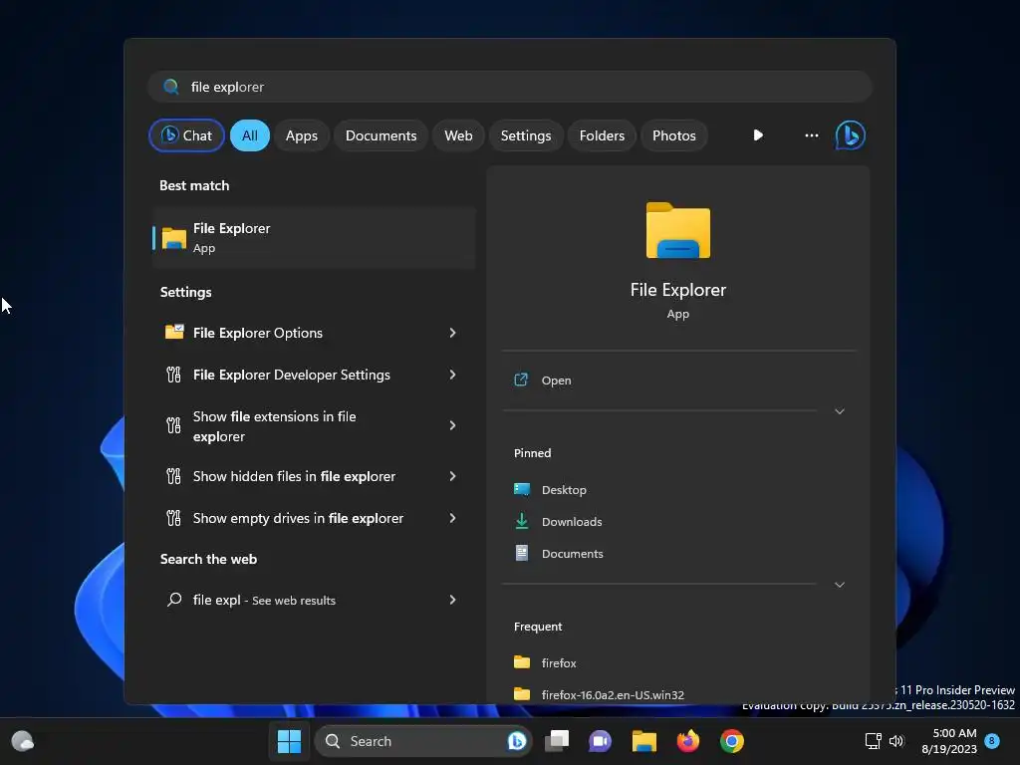Expand arrow for Show file extensions result
This screenshot has width=1020, height=765.
pyautogui.click(x=452, y=425)
